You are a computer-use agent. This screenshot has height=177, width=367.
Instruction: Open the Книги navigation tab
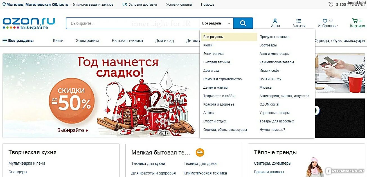click(58, 41)
